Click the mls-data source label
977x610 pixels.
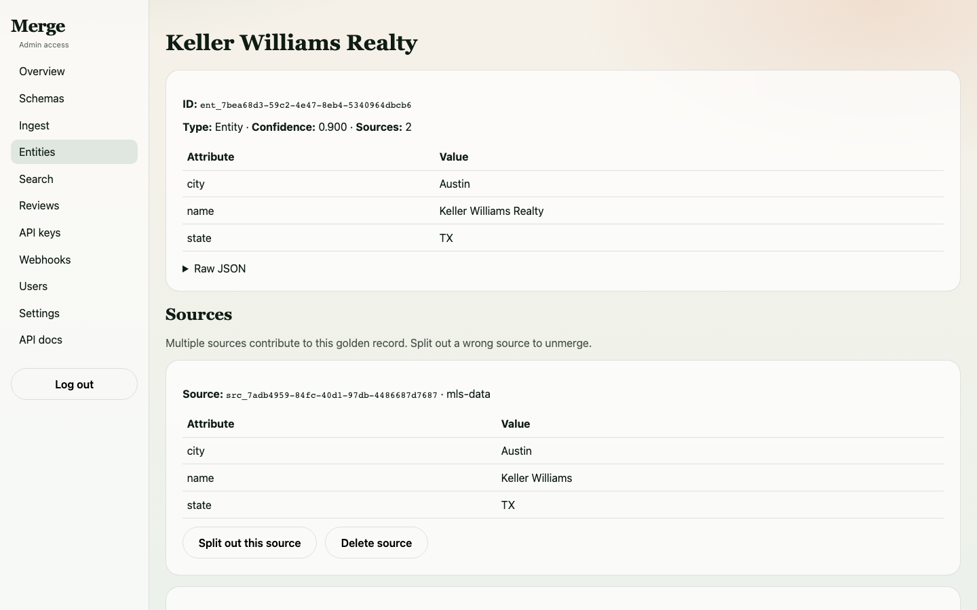tap(468, 394)
